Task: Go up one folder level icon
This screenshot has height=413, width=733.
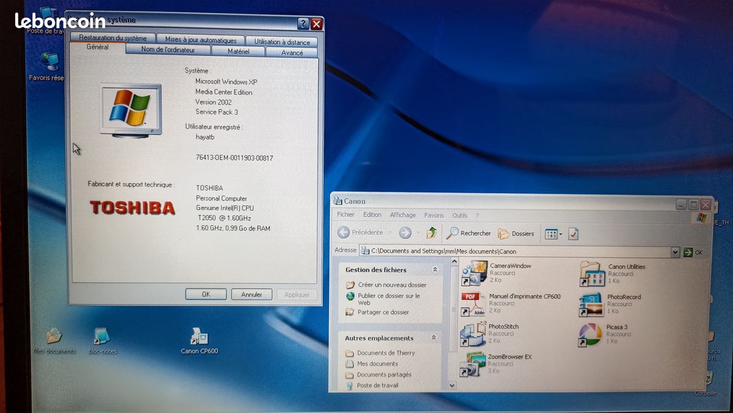Action: coord(432,233)
